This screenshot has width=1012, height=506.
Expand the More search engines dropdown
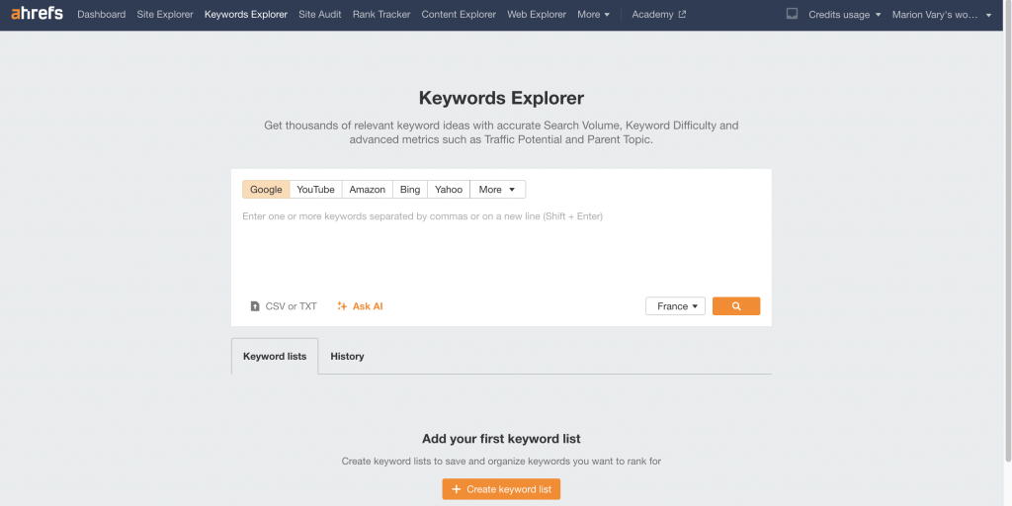tap(498, 189)
